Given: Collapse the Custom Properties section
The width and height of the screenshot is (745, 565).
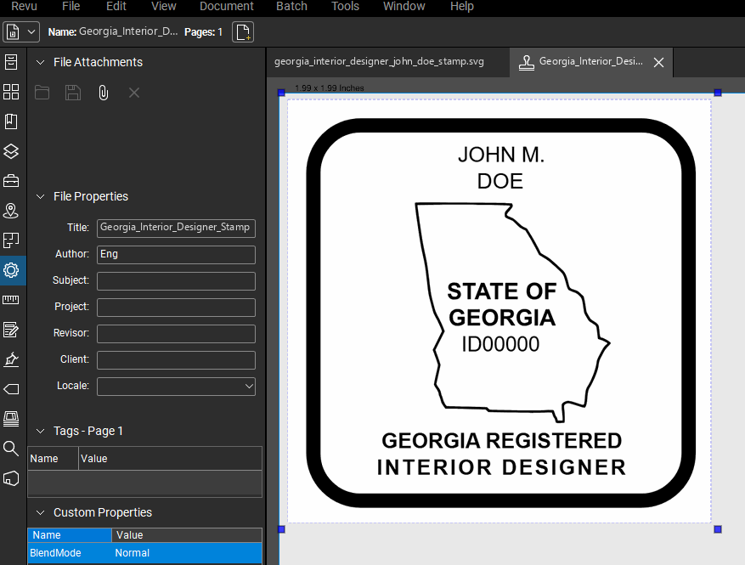Looking at the screenshot, I should coord(41,512).
